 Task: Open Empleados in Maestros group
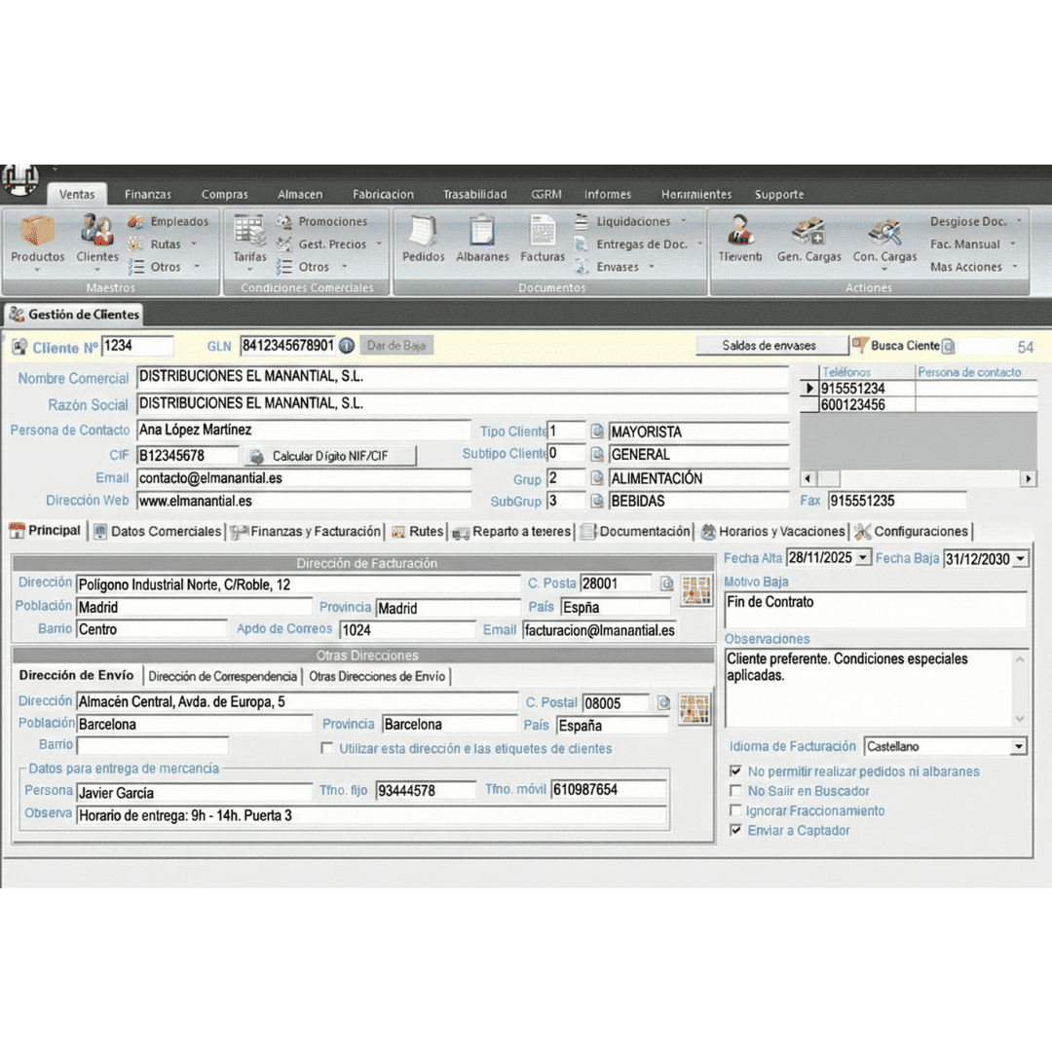(169, 221)
